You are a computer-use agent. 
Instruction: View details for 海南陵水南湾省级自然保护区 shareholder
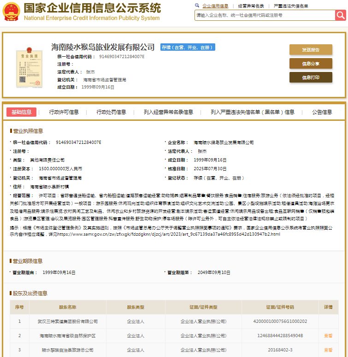[328, 336]
